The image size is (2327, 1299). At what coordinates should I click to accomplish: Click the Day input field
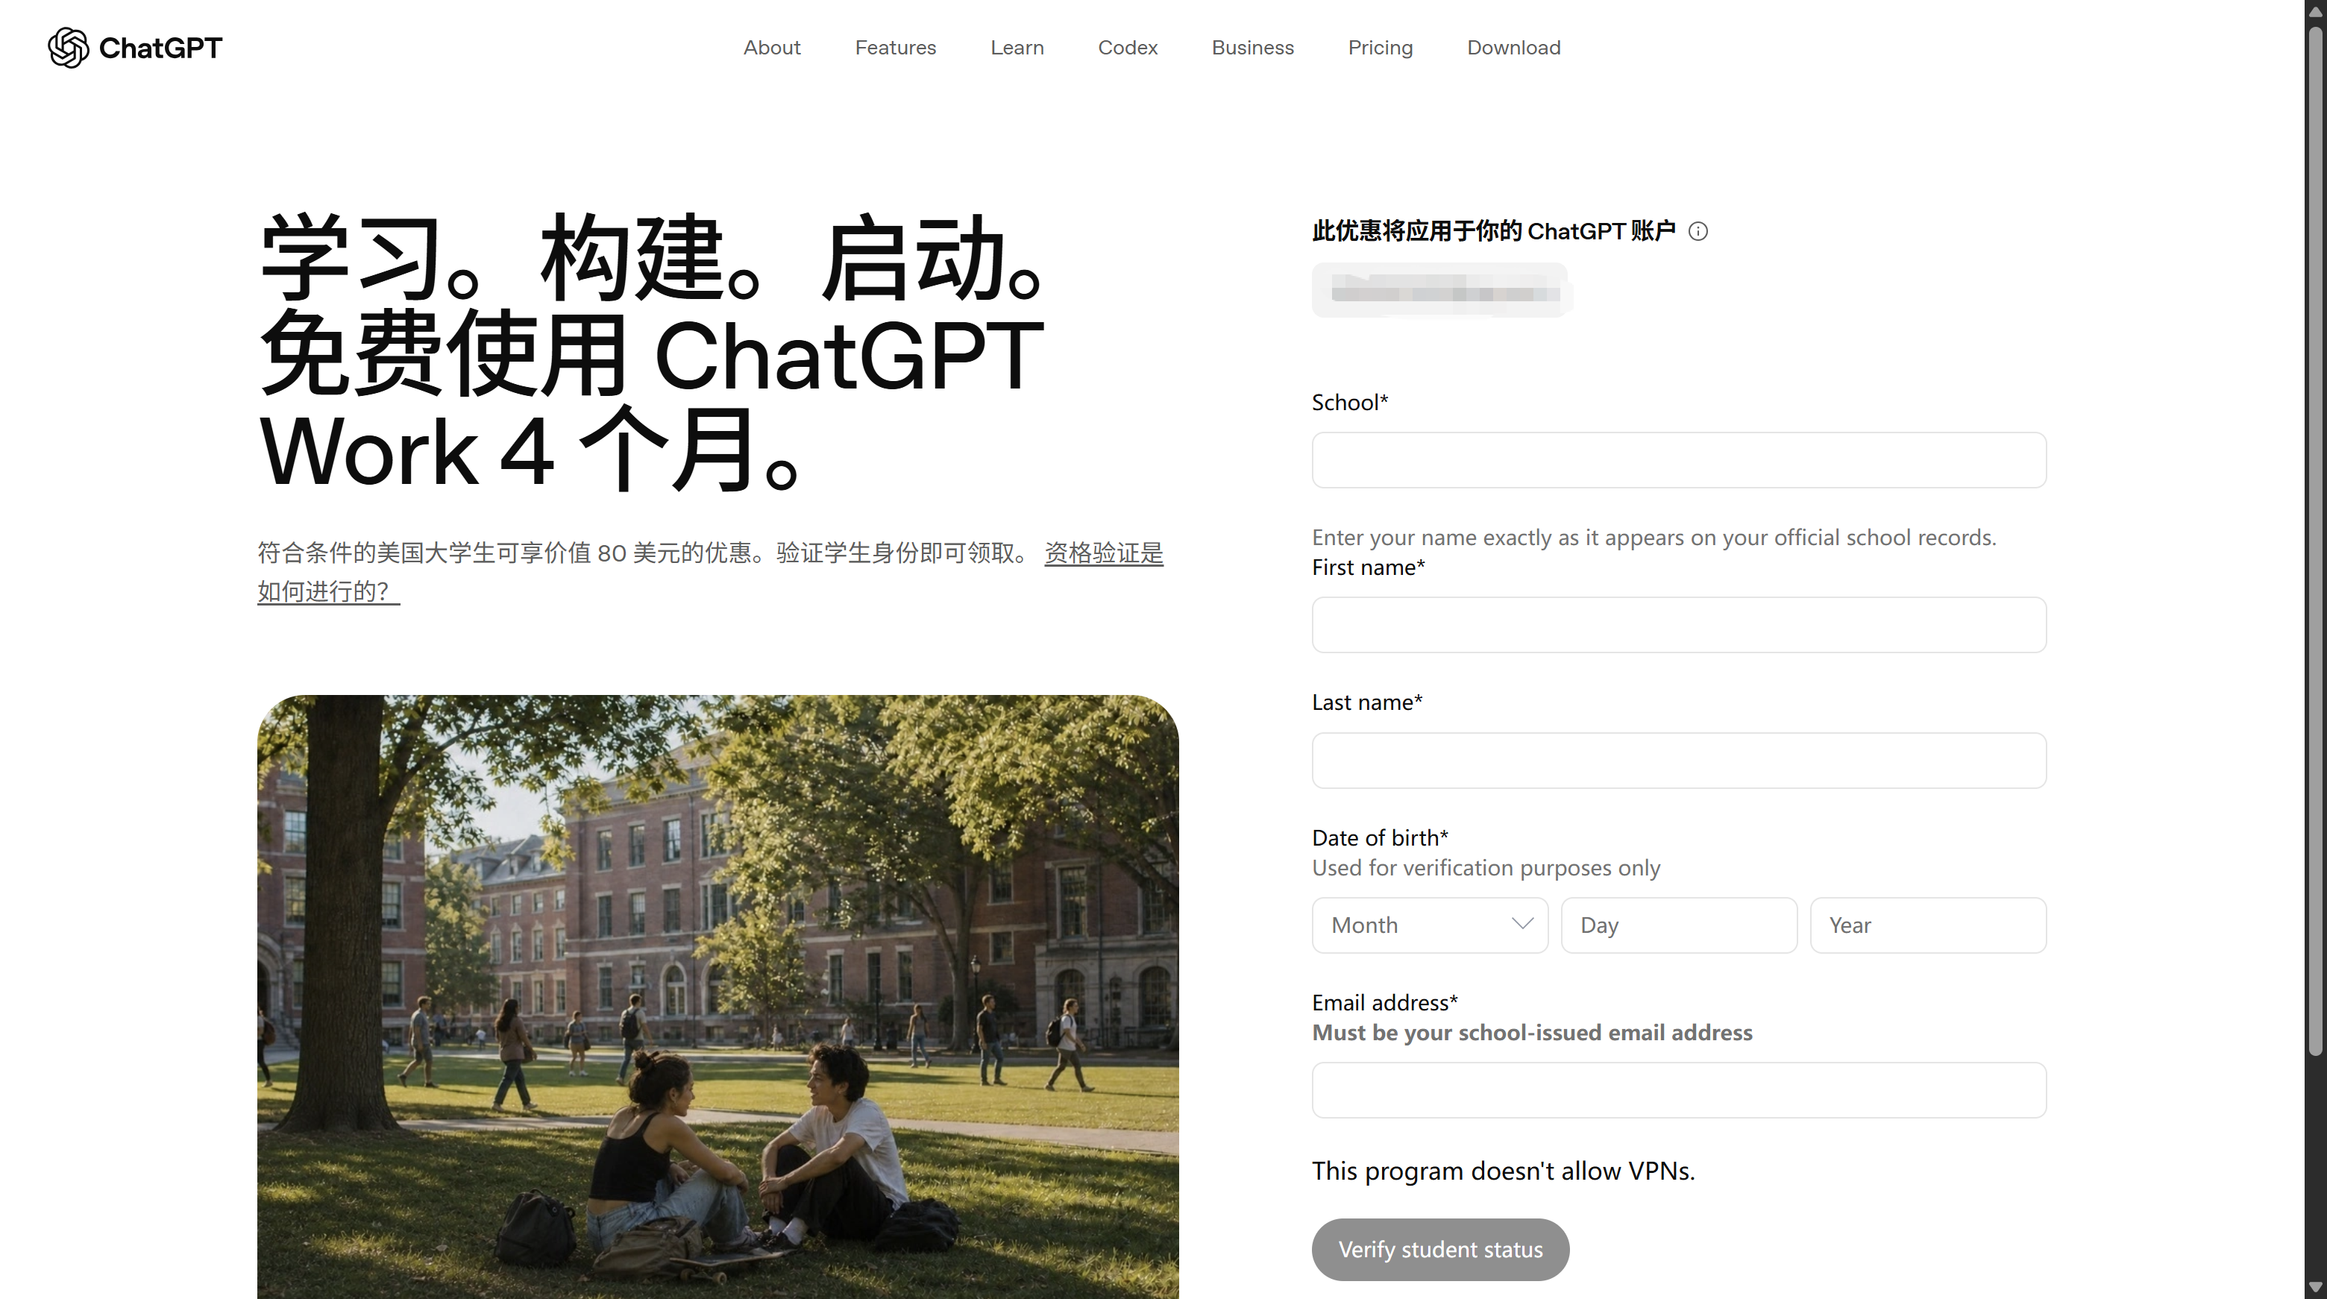coord(1678,925)
